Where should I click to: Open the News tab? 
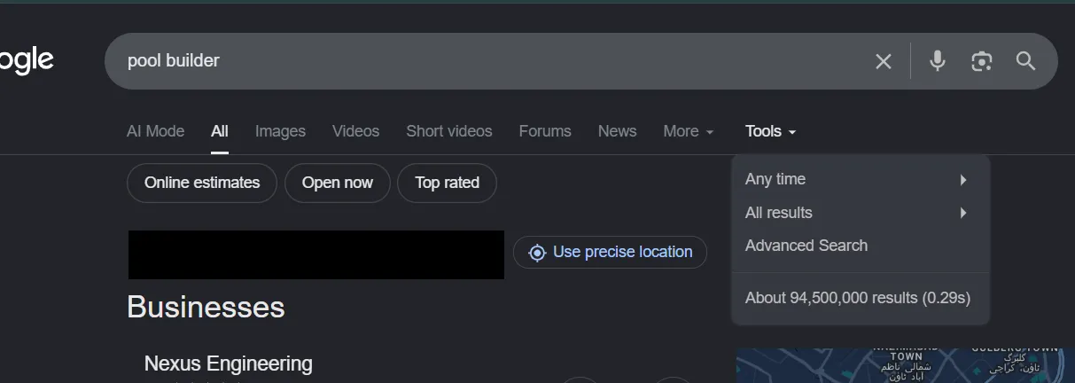pyautogui.click(x=617, y=131)
